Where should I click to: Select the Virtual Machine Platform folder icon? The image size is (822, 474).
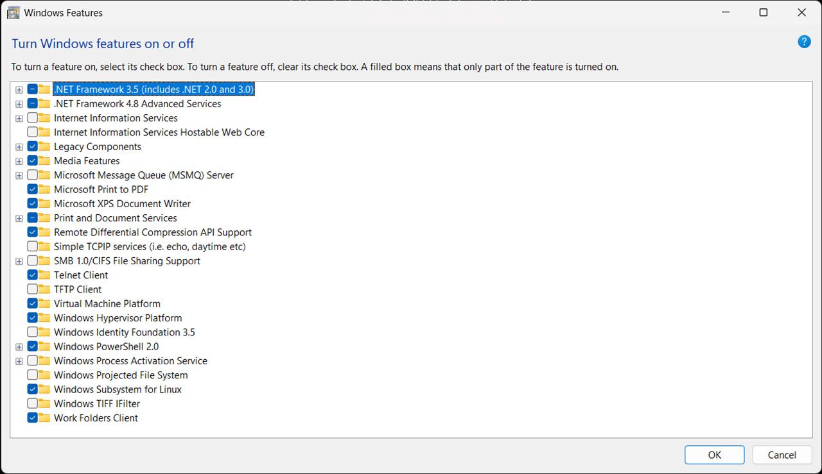pyautogui.click(x=42, y=303)
